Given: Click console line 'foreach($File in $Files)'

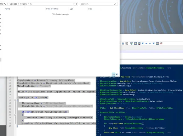Looking at the screenshot, I should click(x=113, y=113).
